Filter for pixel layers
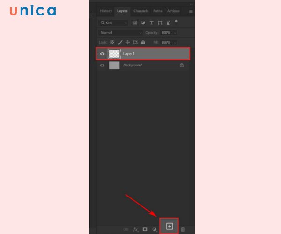Screen dimensions: 281x234 coord(134,22)
